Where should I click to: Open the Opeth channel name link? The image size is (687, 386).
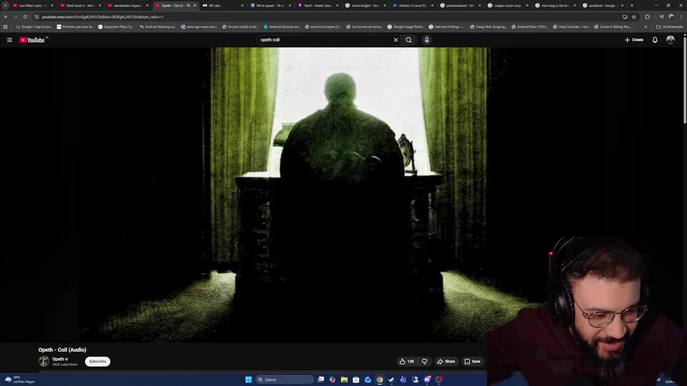tap(58, 359)
